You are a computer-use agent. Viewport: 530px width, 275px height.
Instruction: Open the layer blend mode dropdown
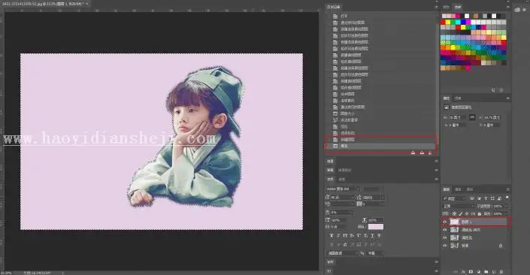coord(459,206)
